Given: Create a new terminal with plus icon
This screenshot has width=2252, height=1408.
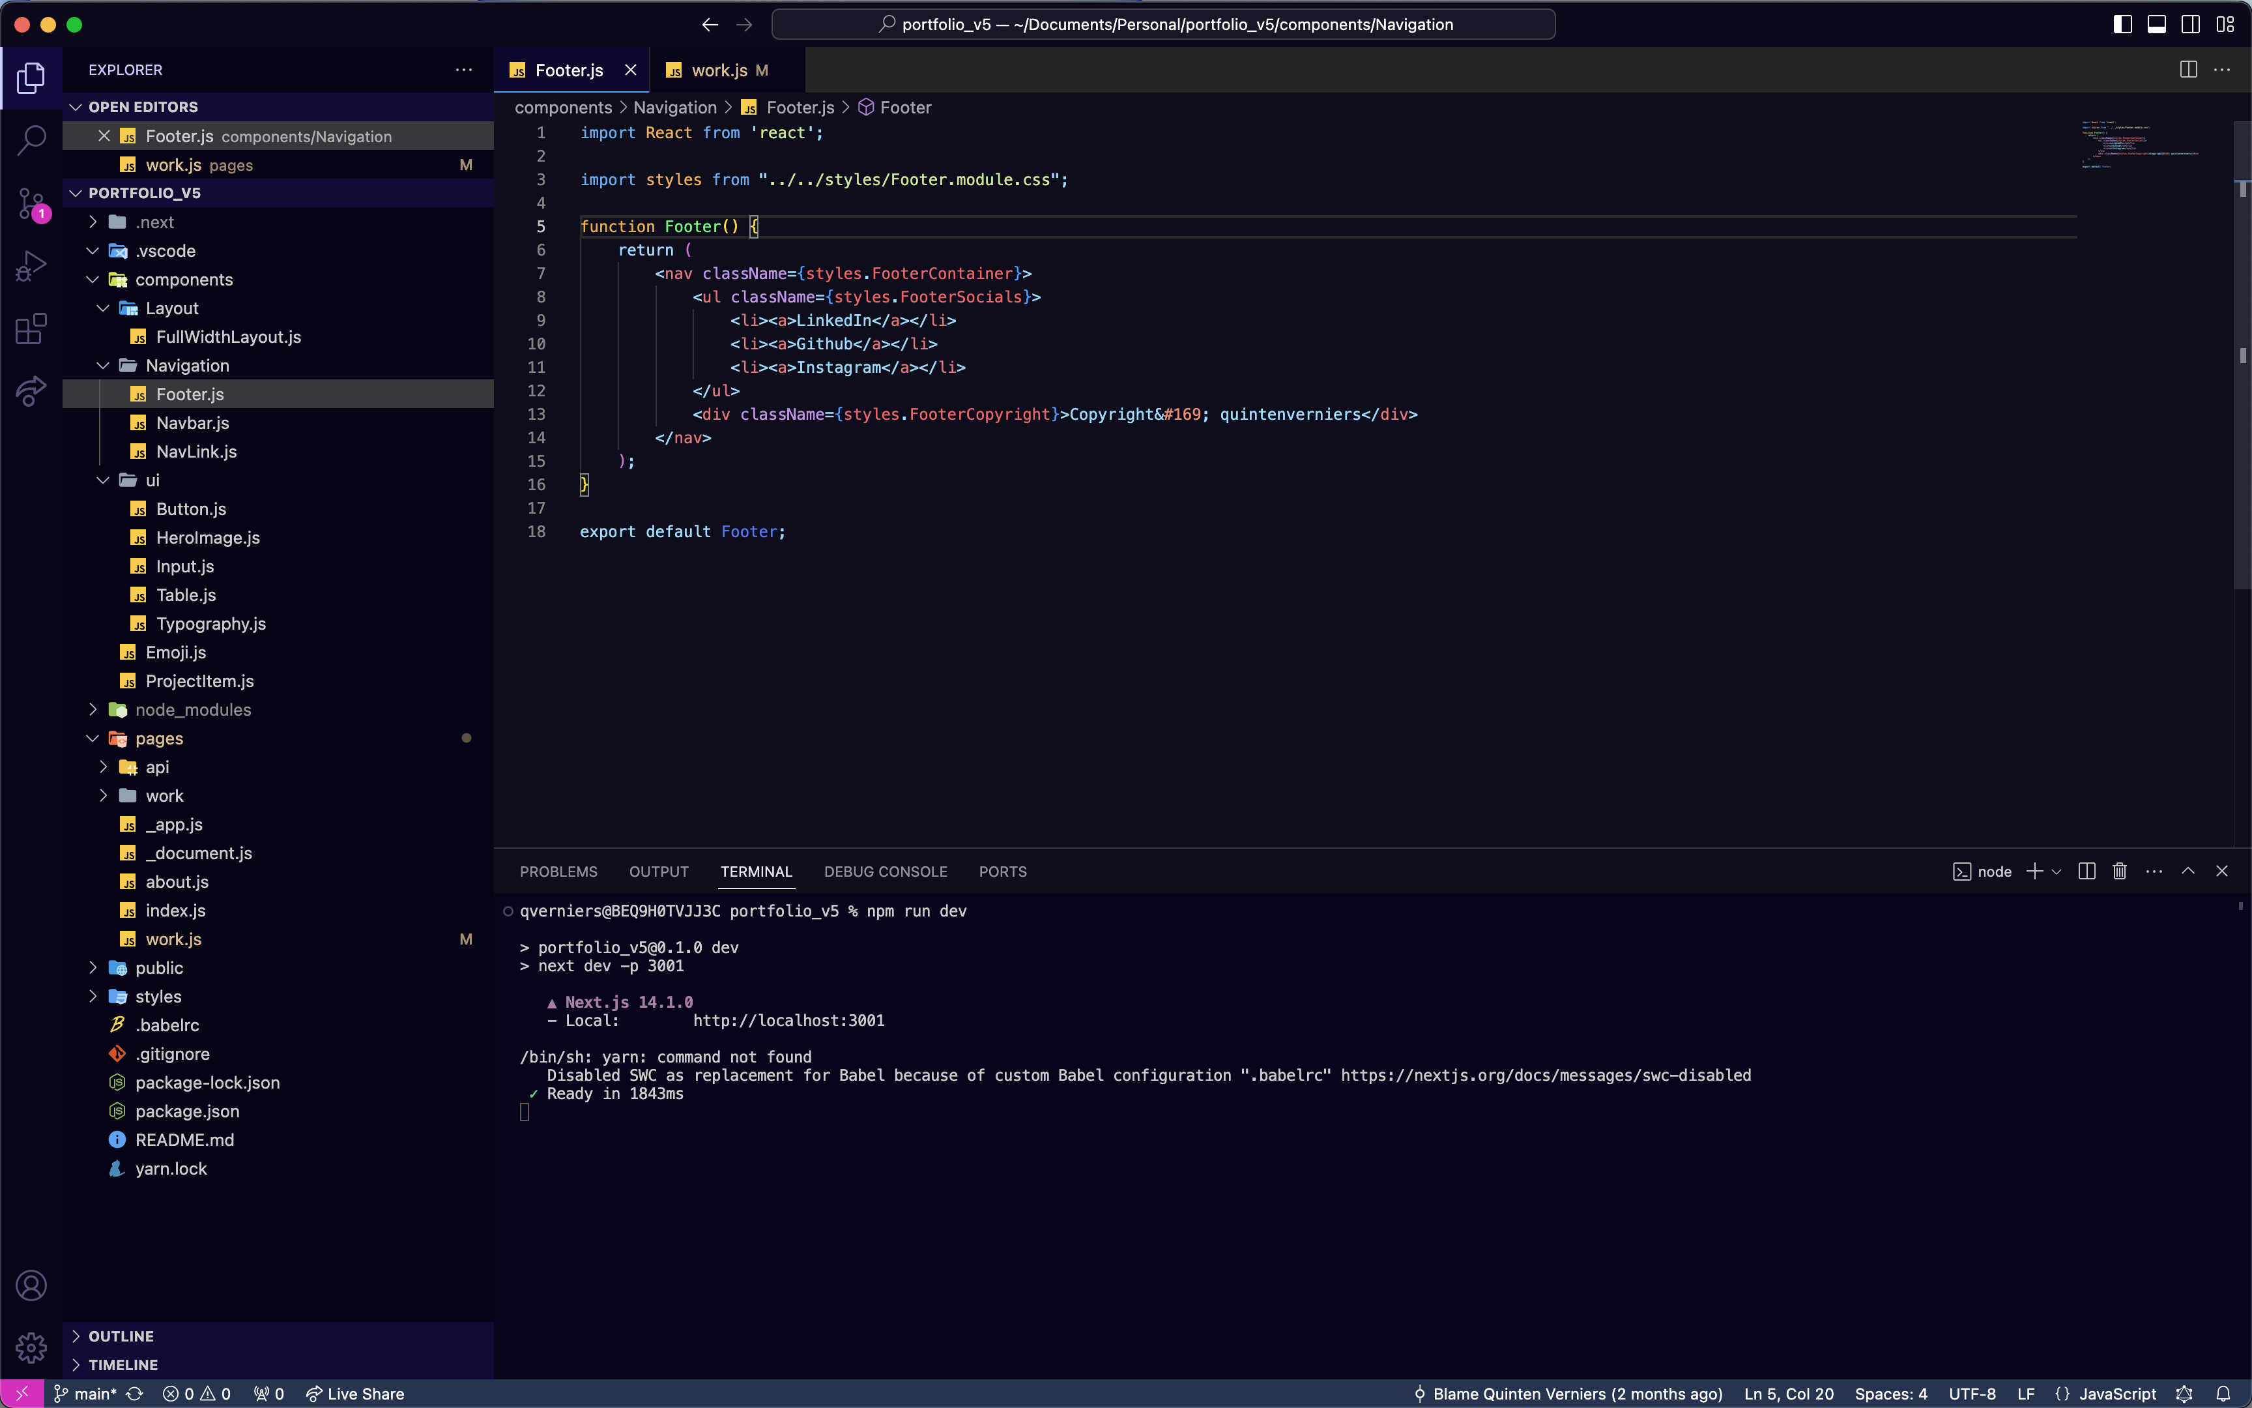Looking at the screenshot, I should tap(2034, 872).
